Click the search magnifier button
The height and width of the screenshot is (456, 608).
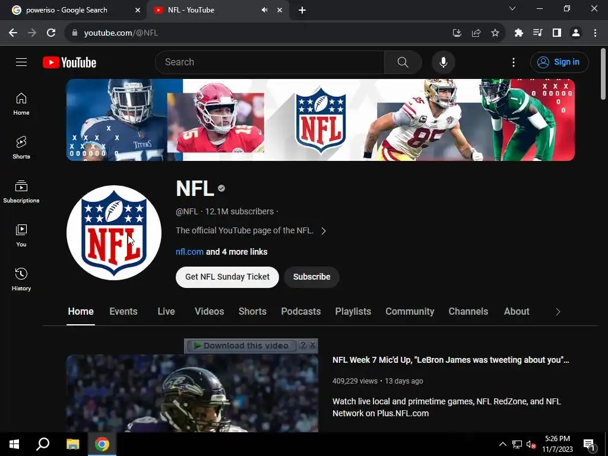(403, 62)
